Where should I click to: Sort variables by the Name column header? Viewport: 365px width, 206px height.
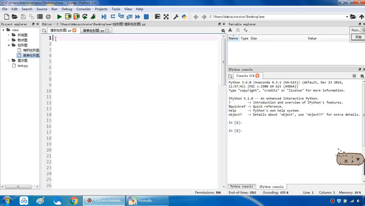(233, 38)
